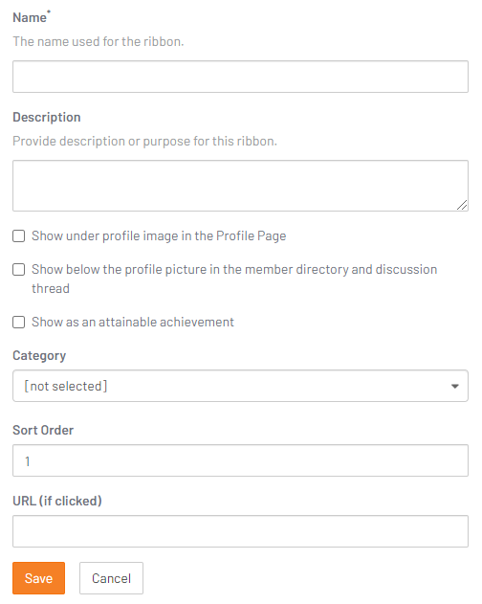Click the Description heading label
482x604 pixels.
click(47, 117)
